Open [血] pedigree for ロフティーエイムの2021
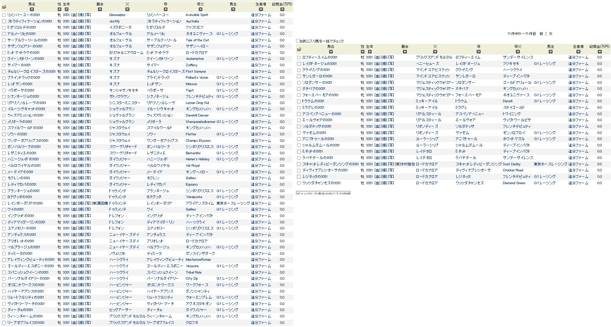The height and width of the screenshot is (327, 611). (377, 57)
